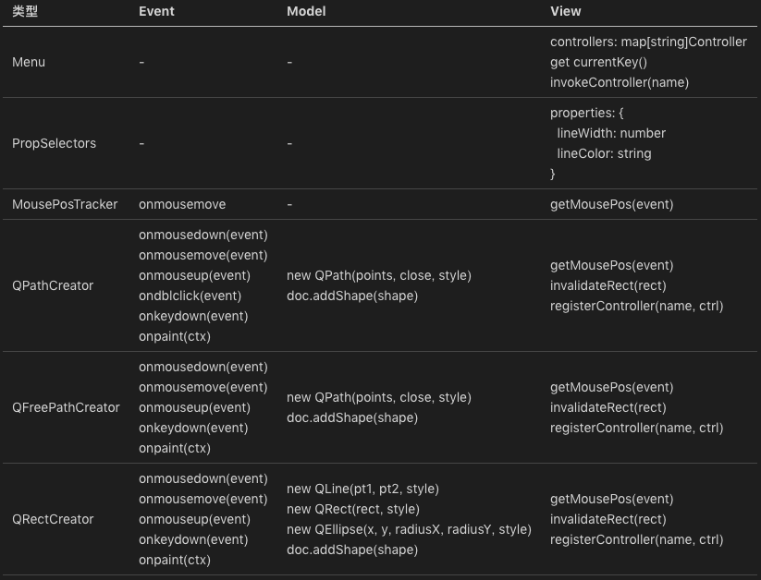Click the Model column header

click(306, 11)
